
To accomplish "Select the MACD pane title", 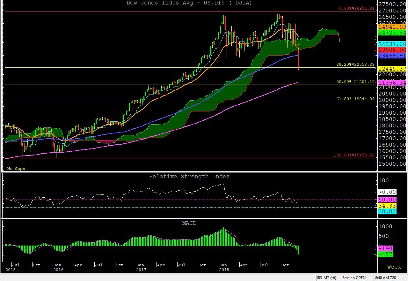I will pos(189,223).
